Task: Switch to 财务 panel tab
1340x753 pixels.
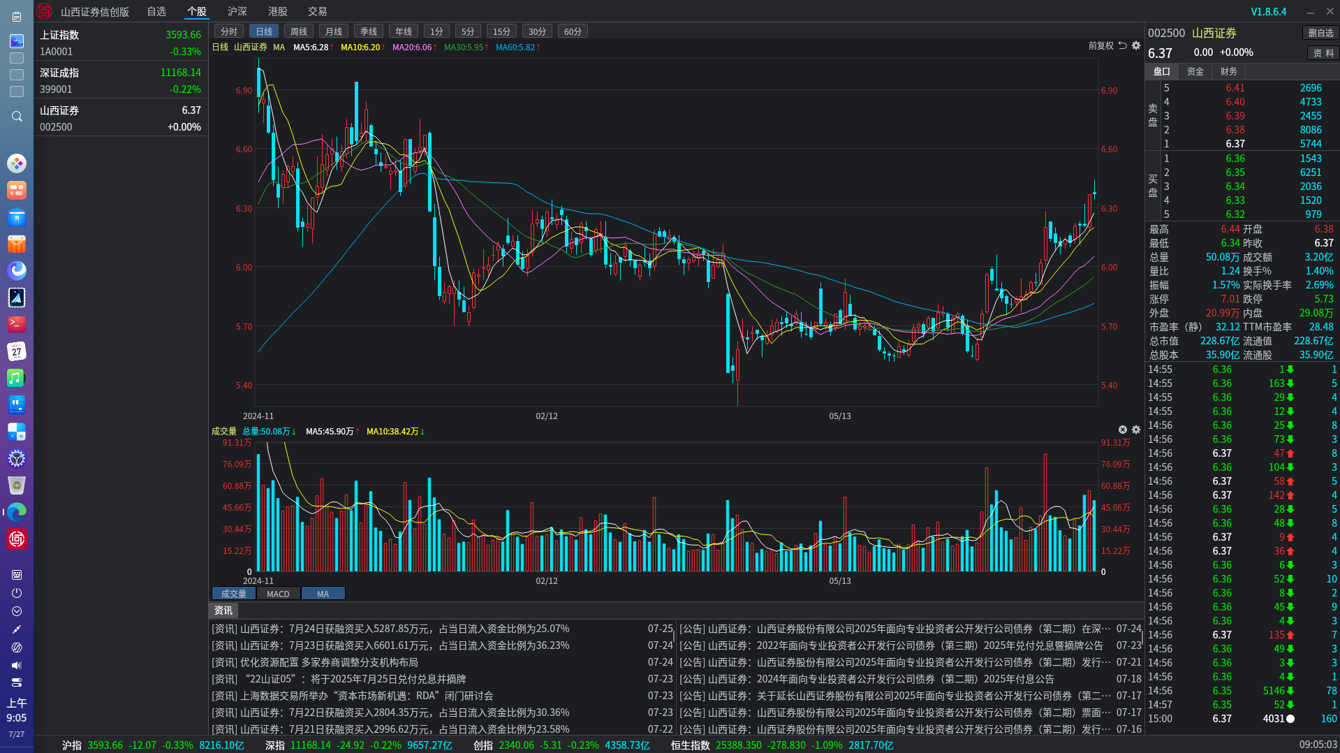Action: [x=1229, y=71]
